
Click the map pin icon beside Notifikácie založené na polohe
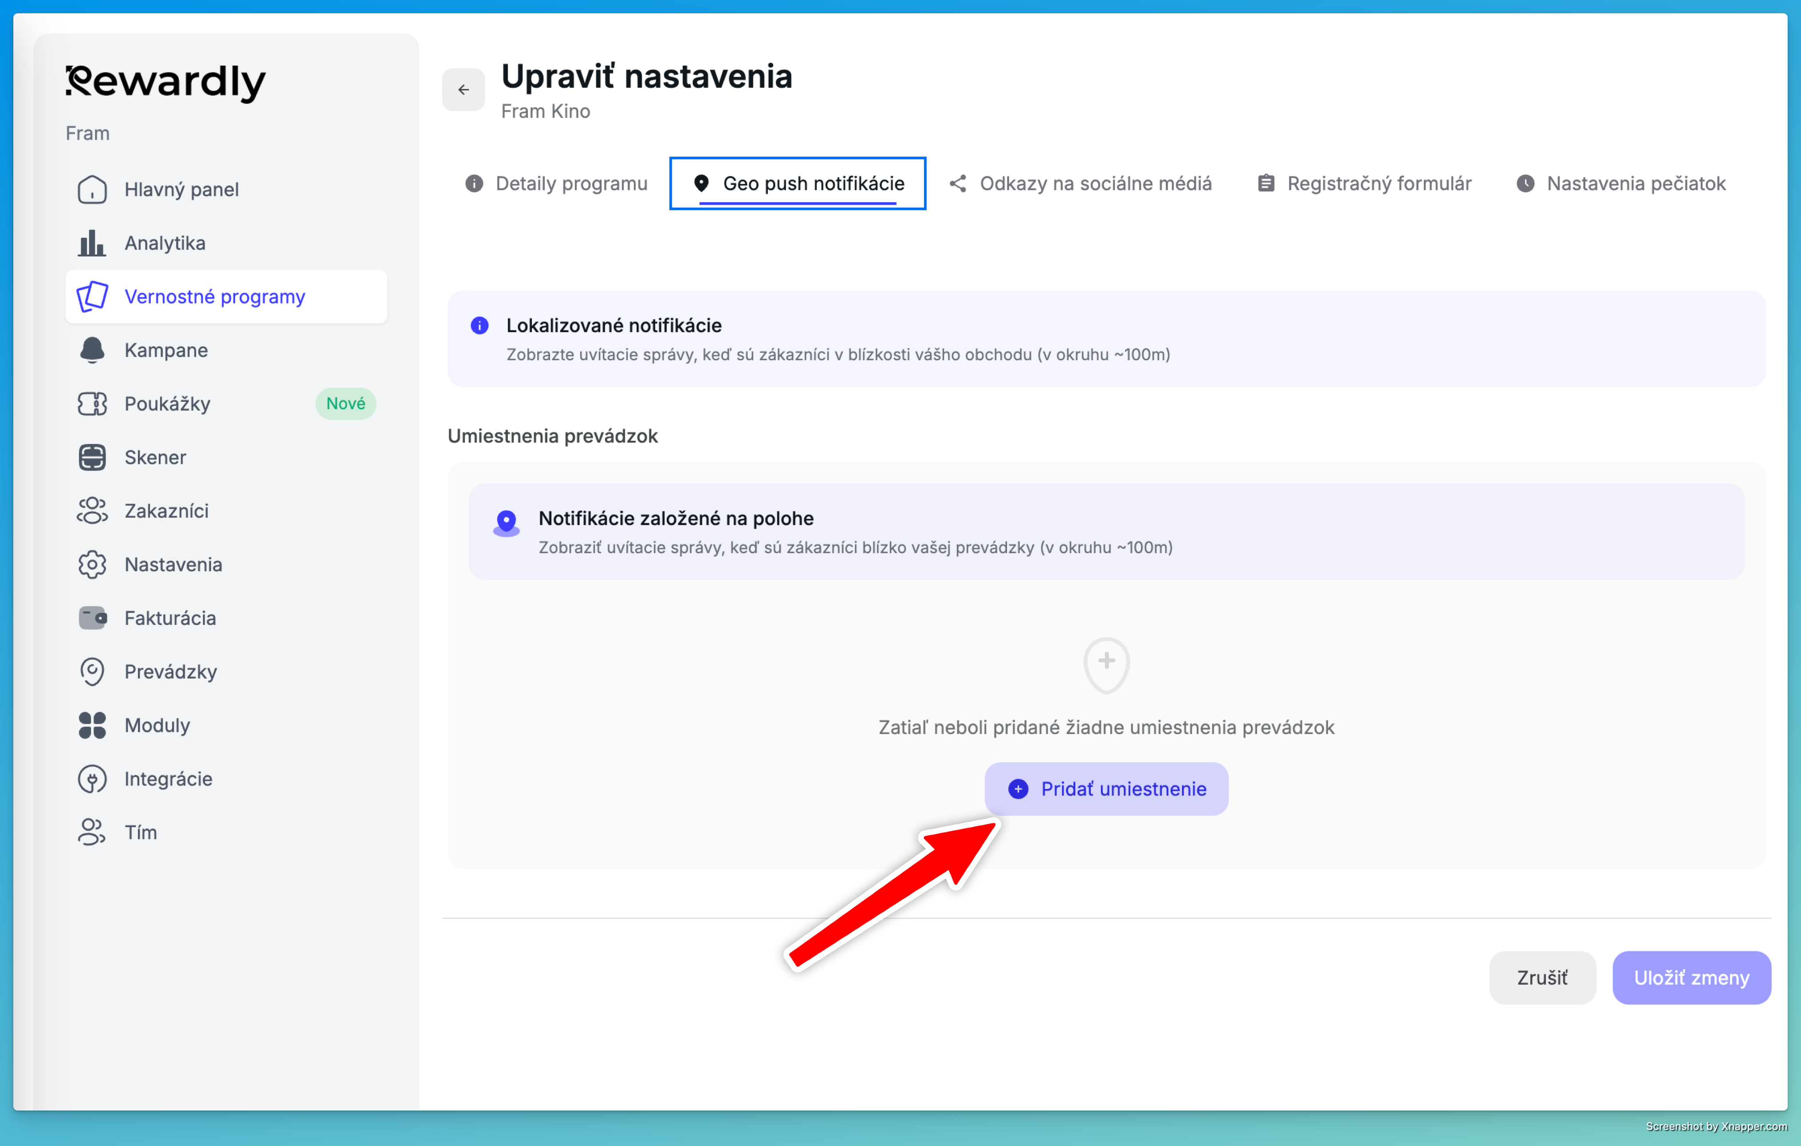pyautogui.click(x=506, y=523)
